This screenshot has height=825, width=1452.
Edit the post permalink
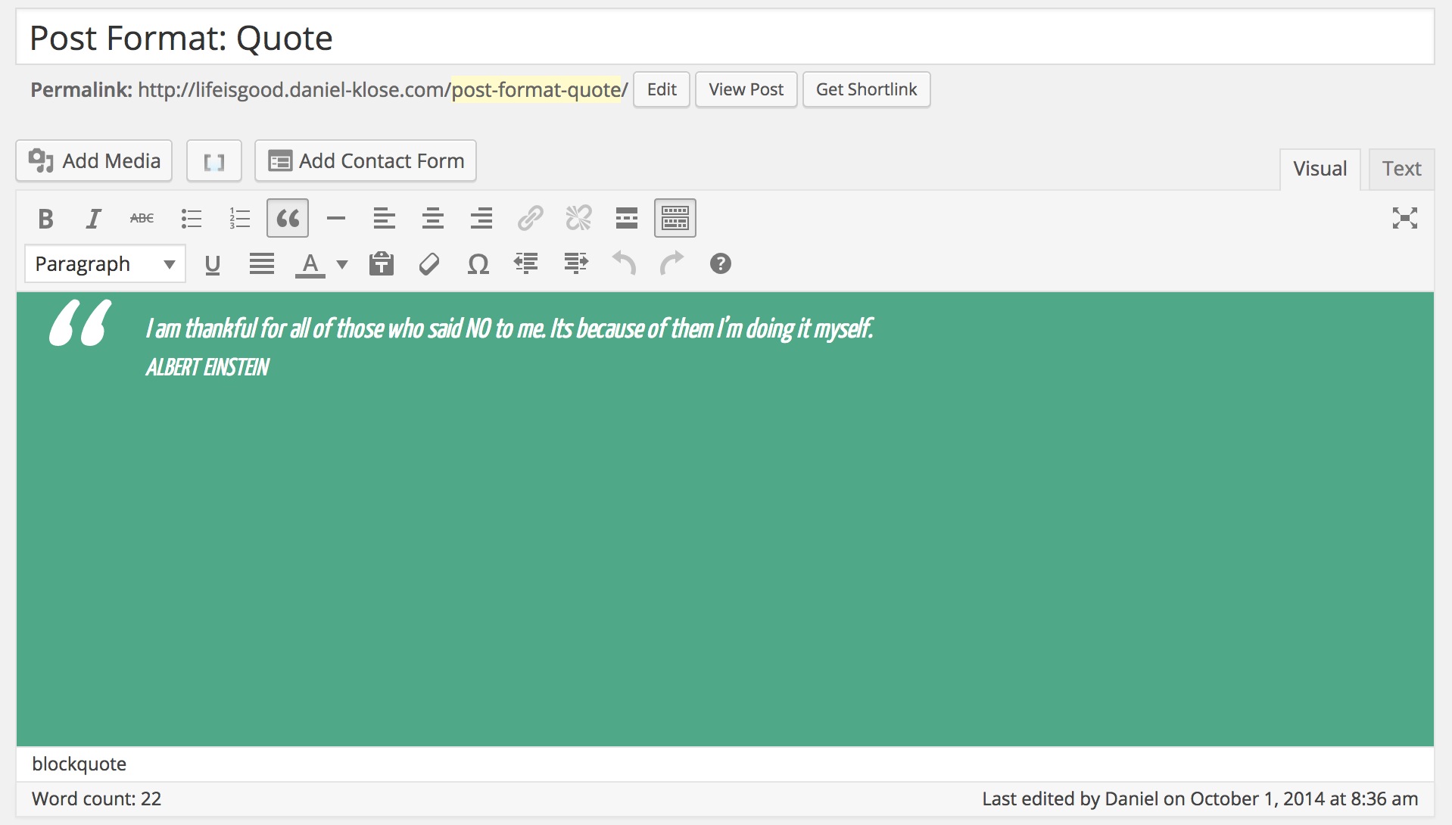(x=660, y=89)
